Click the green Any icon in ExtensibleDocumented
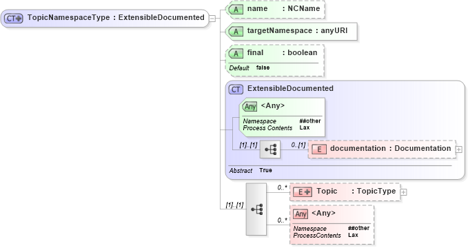Viewport: 468px width, 248px height. coord(250,107)
